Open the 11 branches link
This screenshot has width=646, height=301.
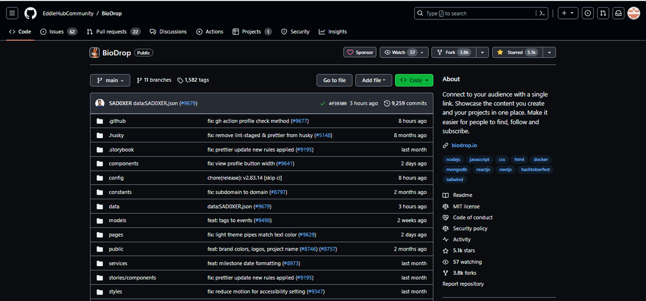pyautogui.click(x=154, y=80)
